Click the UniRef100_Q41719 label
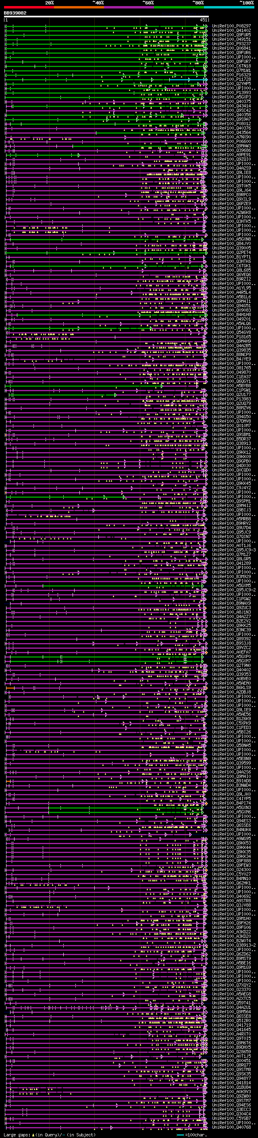258x1138 pixels. pyautogui.click(x=231, y=1025)
